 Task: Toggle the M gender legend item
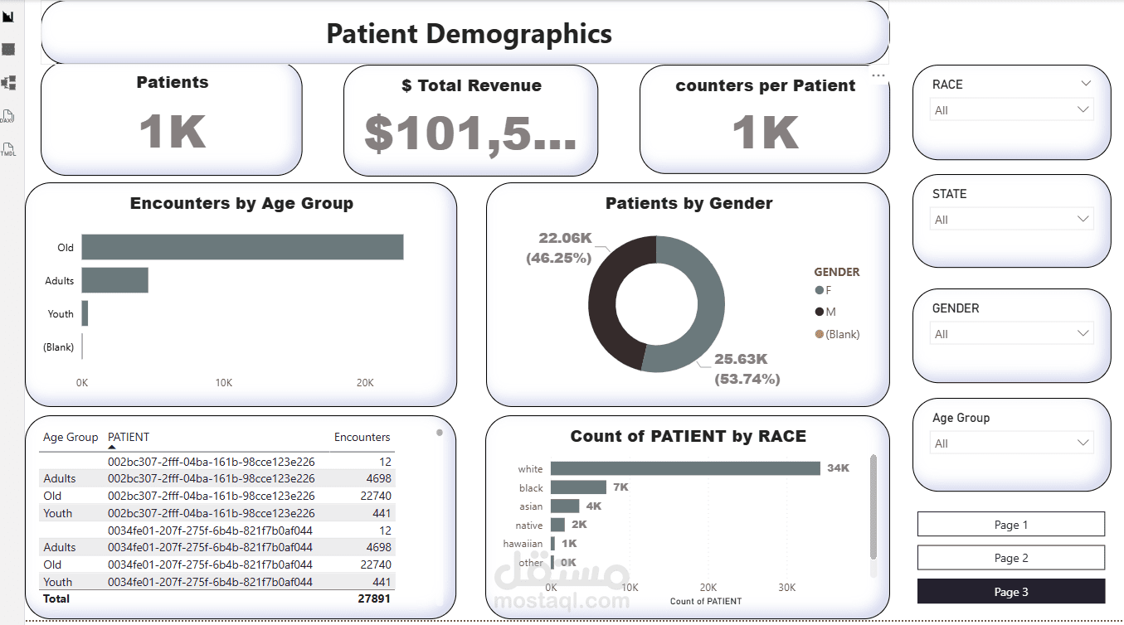pyautogui.click(x=825, y=312)
